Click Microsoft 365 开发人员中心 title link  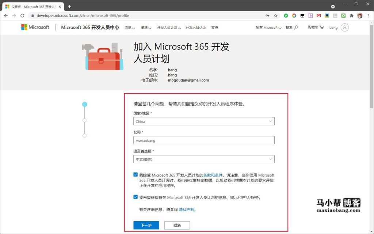click(90, 27)
